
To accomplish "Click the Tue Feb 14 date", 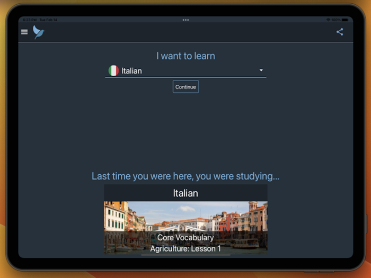I will [x=48, y=20].
